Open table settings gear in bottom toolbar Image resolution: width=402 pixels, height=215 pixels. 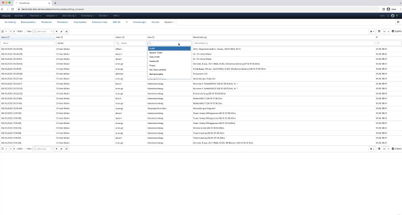(372, 149)
